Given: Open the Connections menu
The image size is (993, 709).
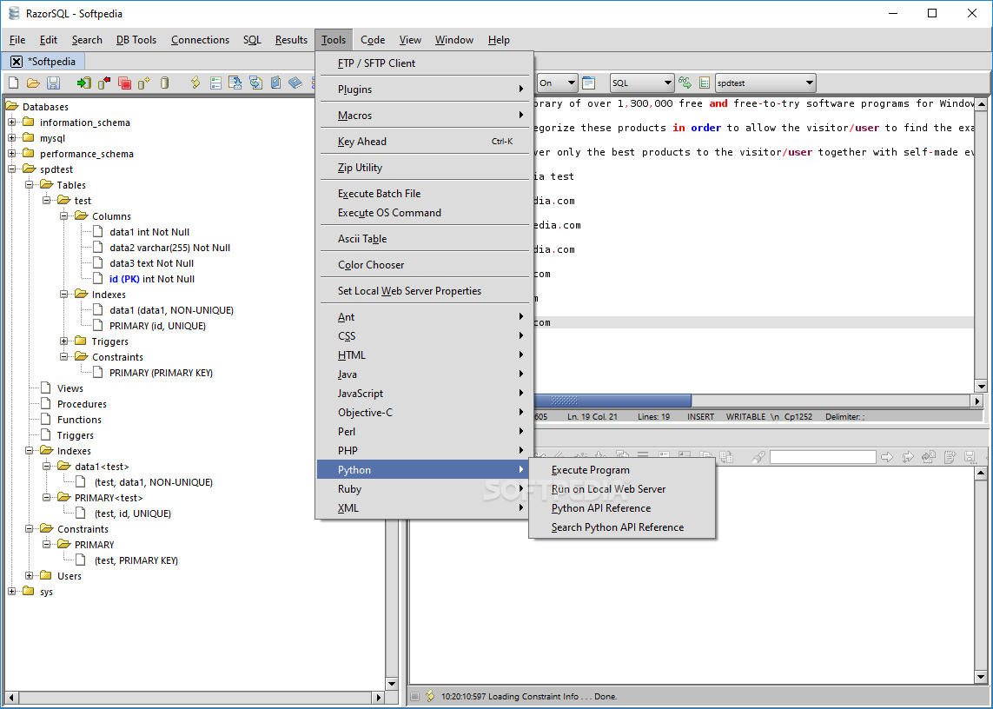Looking at the screenshot, I should (200, 40).
